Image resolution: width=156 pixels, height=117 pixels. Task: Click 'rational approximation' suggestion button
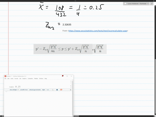tap(35, 90)
